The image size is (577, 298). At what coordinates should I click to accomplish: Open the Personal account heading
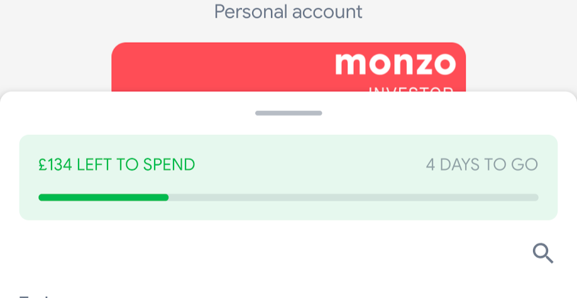[x=288, y=11]
